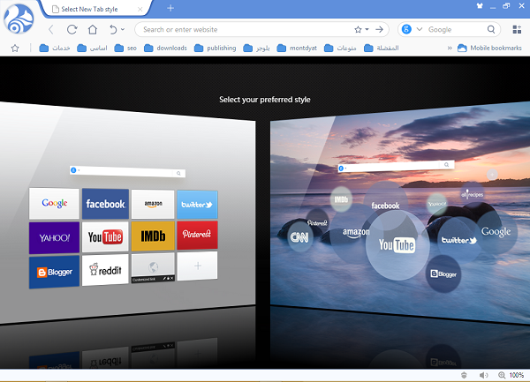
Task: Open the منوعات bookmark folder
Action: click(x=340, y=49)
